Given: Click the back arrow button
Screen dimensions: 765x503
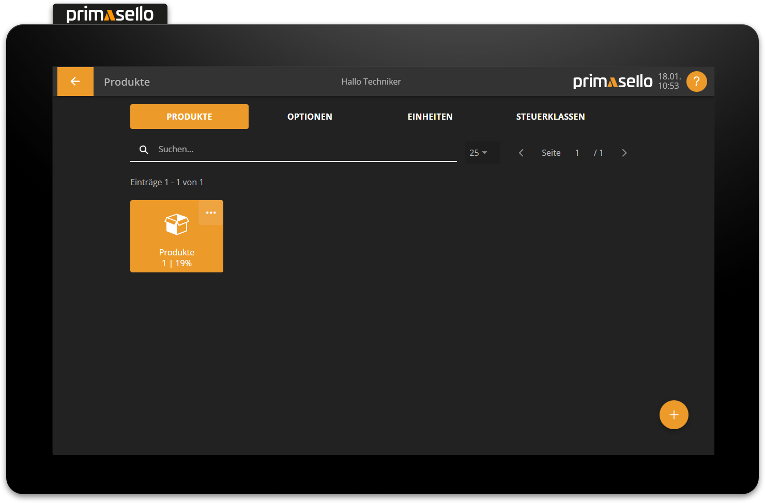Looking at the screenshot, I should point(75,82).
